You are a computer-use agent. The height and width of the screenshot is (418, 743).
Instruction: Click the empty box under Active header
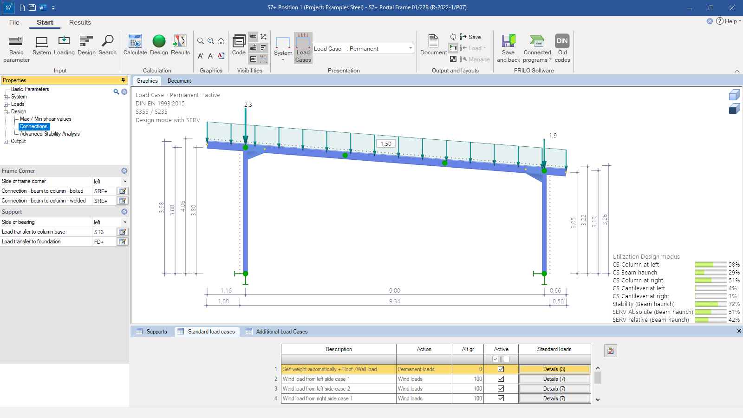[506, 359]
